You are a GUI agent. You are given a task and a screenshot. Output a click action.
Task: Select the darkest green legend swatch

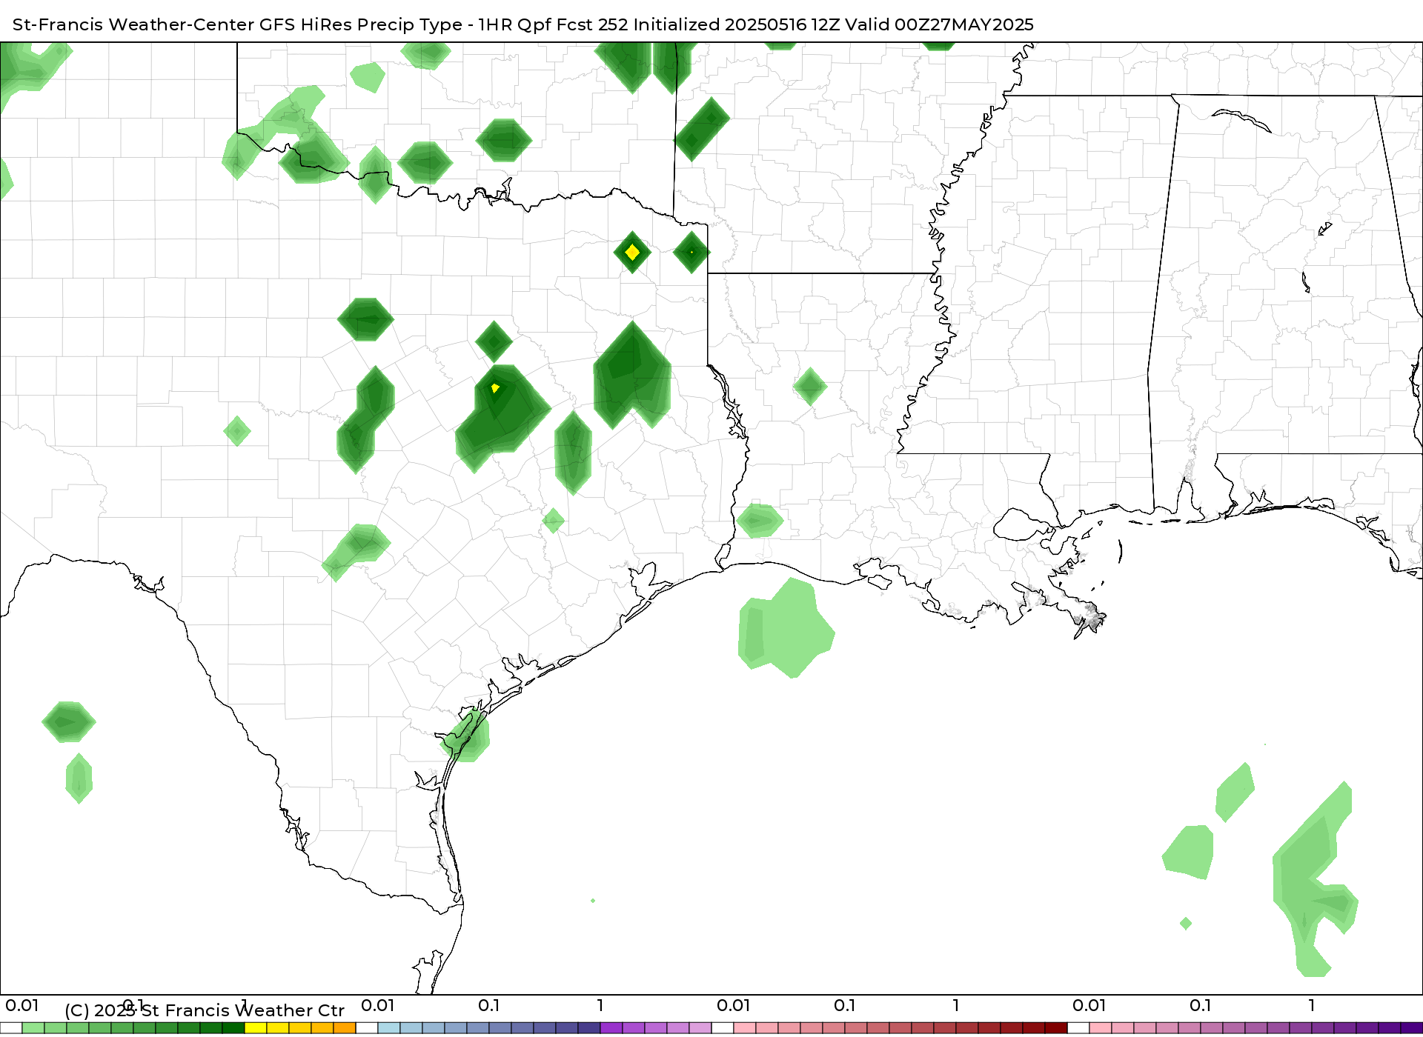[x=233, y=1029]
